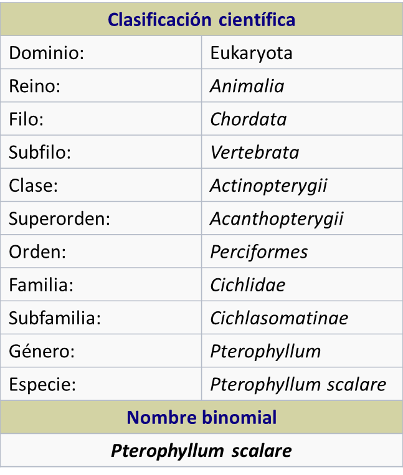
Task: Open the Cichlidae family link
Action: (247, 285)
